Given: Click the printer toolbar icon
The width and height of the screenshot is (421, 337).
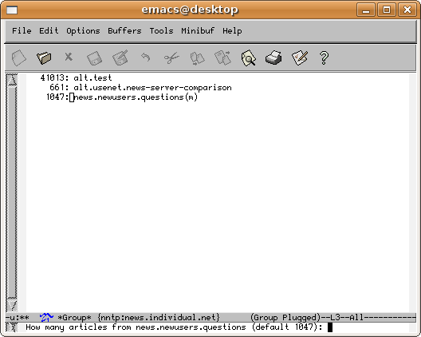Looking at the screenshot, I should click(x=273, y=57).
